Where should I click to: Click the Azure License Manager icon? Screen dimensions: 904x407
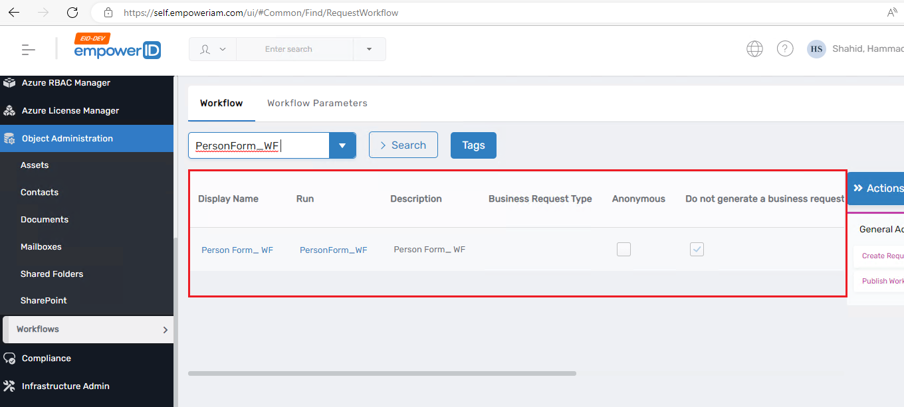[9, 111]
